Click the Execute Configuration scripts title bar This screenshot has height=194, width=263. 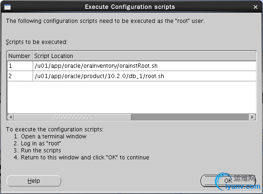pos(130,7)
